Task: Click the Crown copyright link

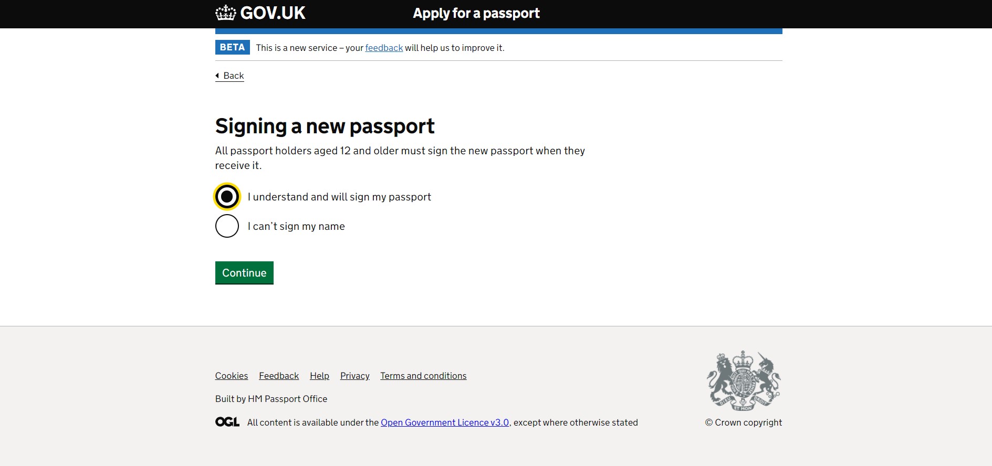Action: [x=743, y=422]
